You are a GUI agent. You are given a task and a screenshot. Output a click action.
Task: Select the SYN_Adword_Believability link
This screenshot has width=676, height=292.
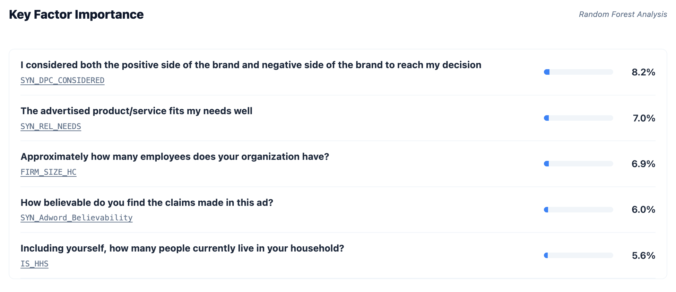pos(77,218)
